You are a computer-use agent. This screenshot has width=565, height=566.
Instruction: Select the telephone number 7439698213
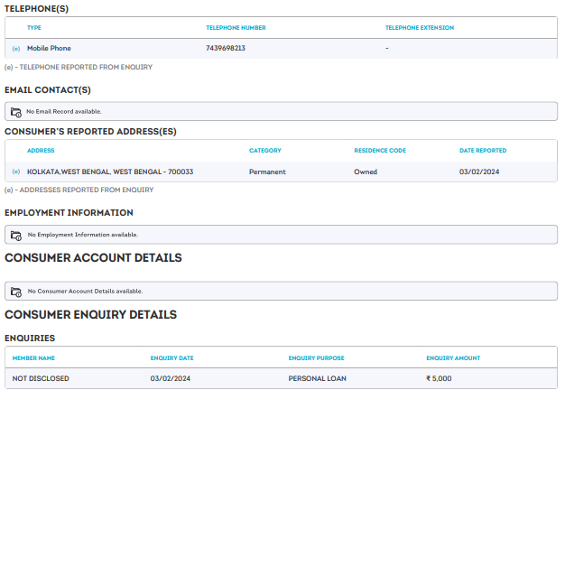point(226,48)
